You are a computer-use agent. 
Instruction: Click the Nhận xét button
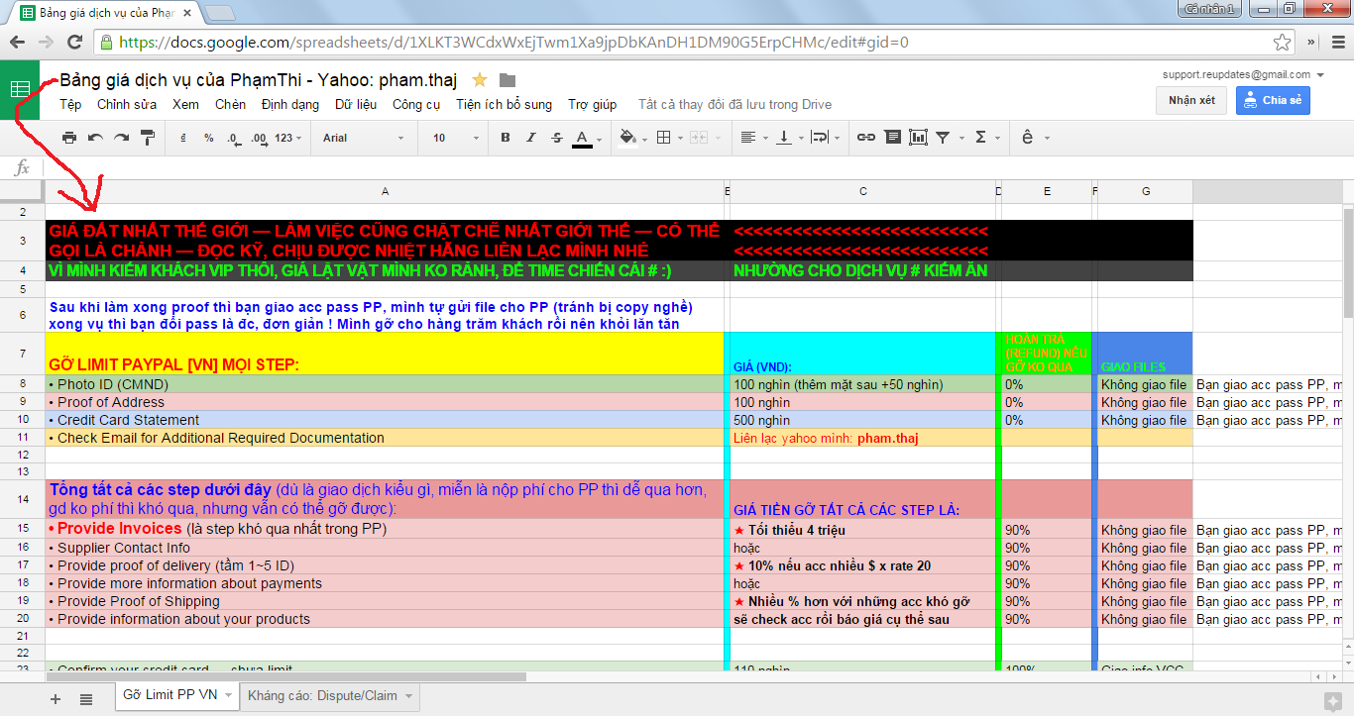[x=1191, y=100]
